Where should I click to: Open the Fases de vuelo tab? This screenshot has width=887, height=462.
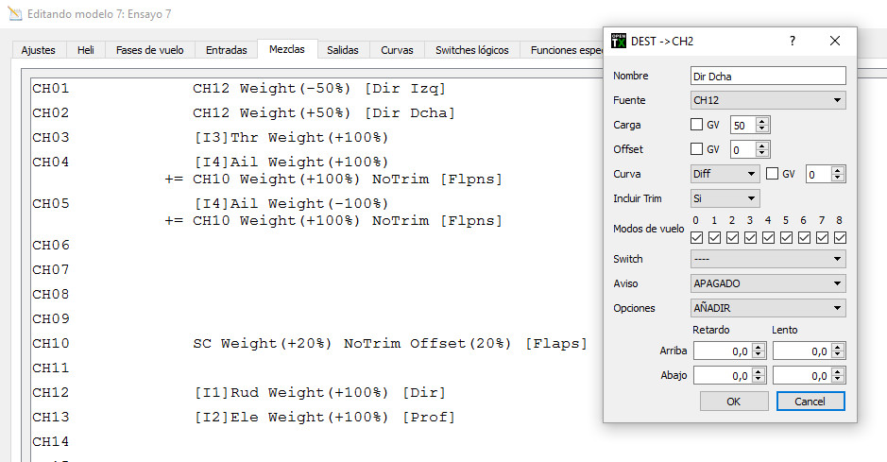pyautogui.click(x=149, y=50)
